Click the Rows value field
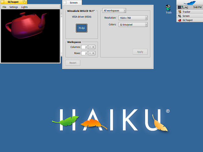Viewport: 203px width, 152px height. click(84, 53)
